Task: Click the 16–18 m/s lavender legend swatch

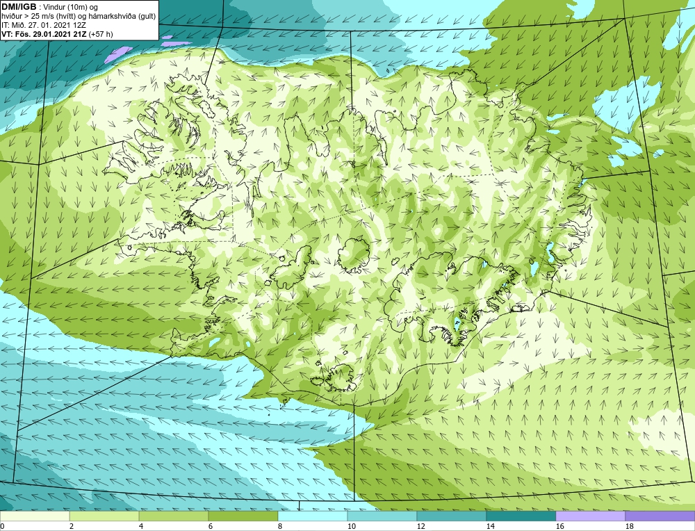Action: pyautogui.click(x=590, y=516)
